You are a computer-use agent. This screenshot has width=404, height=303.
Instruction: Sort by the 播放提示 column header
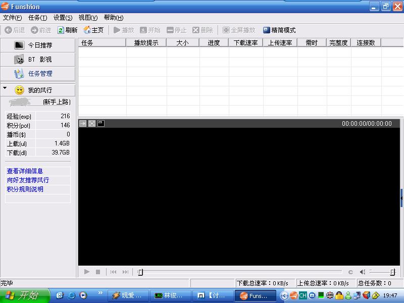click(146, 43)
